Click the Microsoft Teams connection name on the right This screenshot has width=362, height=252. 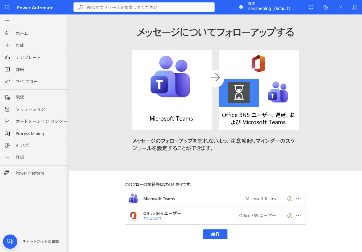pyautogui.click(x=261, y=199)
